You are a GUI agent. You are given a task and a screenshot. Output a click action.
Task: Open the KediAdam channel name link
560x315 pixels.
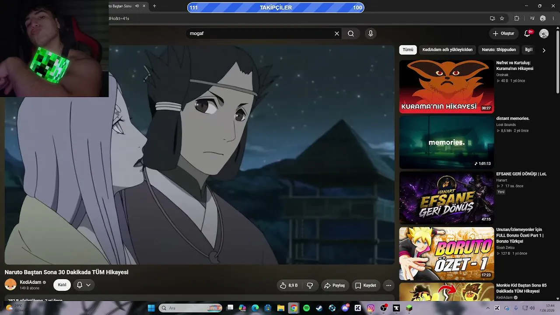point(31,282)
